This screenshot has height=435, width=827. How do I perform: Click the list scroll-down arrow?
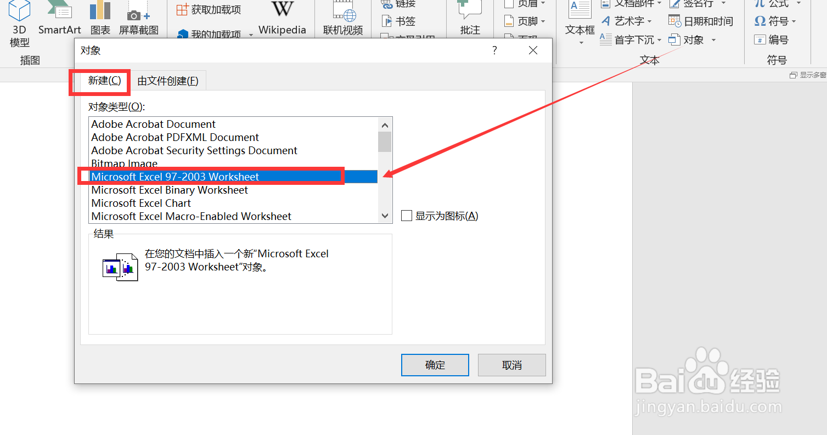(x=385, y=216)
